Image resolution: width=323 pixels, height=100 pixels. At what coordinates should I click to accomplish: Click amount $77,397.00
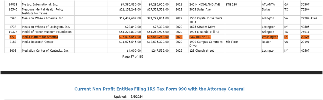pos(161,27)
